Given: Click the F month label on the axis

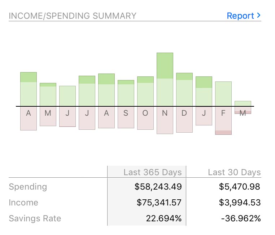Looking at the screenshot, I should coord(223,113).
